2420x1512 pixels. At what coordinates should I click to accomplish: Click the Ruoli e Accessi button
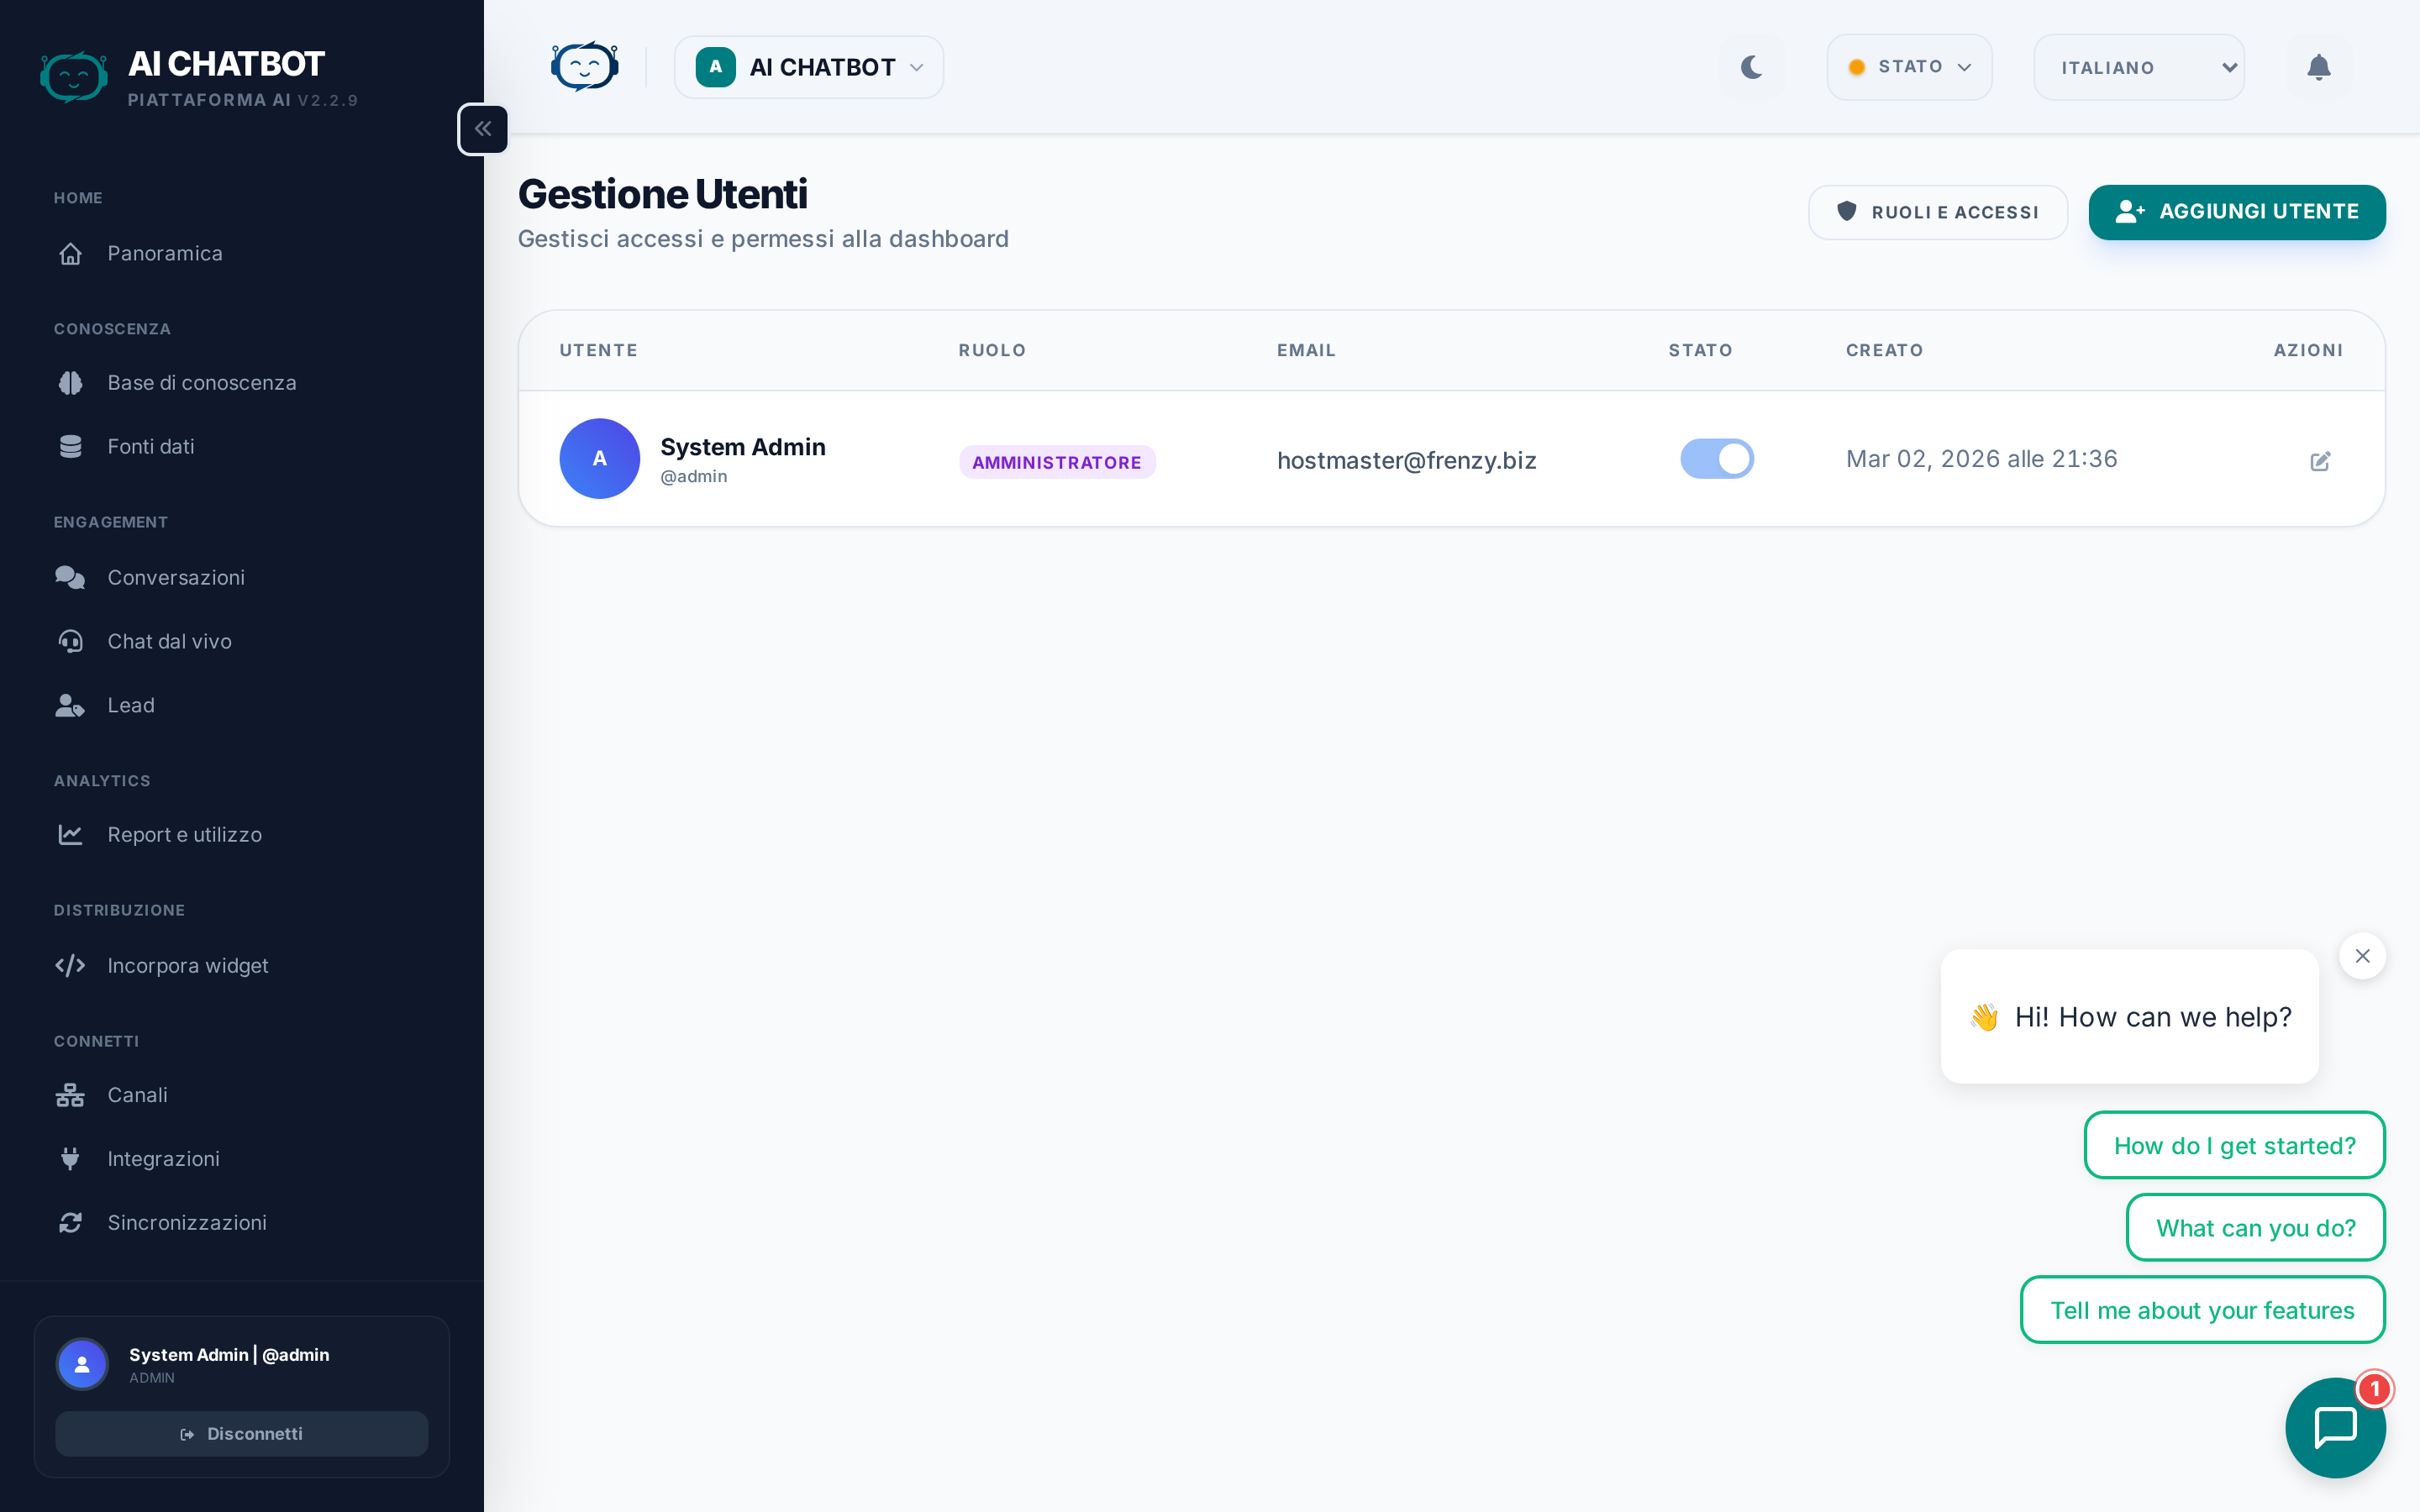pyautogui.click(x=1937, y=212)
